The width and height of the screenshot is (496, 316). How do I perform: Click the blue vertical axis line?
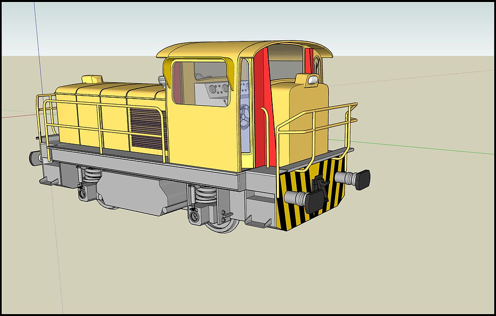38,48
